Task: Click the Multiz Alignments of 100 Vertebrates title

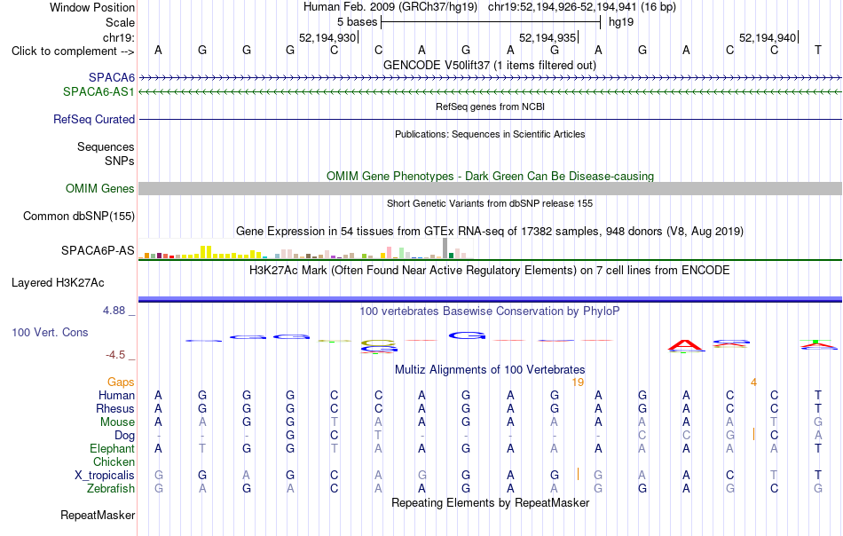Action: (x=490, y=369)
